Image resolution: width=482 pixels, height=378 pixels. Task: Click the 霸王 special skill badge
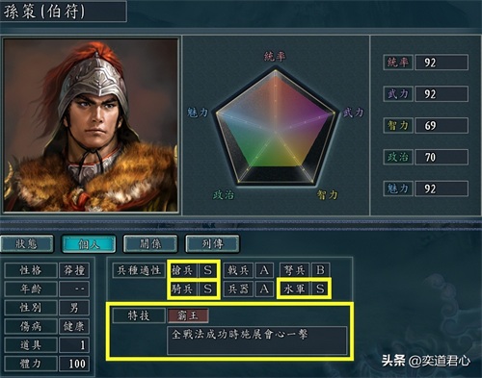(188, 315)
